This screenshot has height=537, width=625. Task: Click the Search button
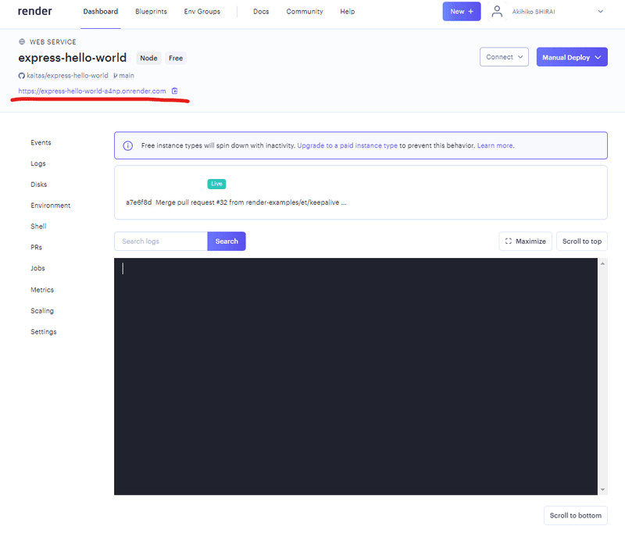pos(226,241)
